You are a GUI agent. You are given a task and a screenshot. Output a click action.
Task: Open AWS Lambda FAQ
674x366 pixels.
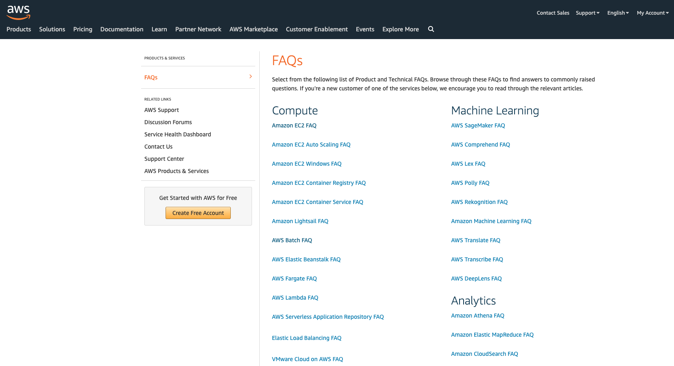295,298
